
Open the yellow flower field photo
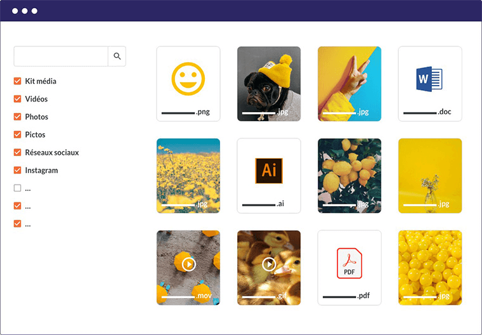coord(188,176)
